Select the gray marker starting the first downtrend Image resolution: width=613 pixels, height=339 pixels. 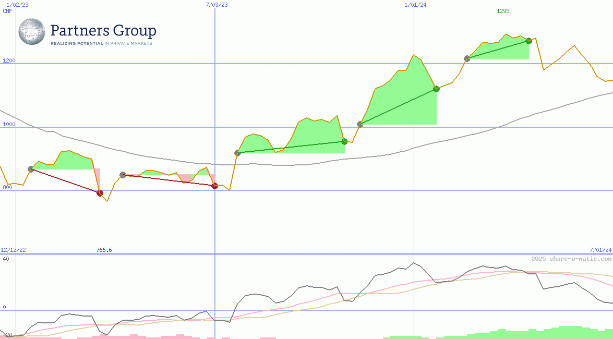click(30, 168)
